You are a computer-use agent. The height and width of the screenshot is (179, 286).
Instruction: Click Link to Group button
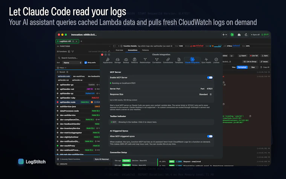click(x=250, y=61)
